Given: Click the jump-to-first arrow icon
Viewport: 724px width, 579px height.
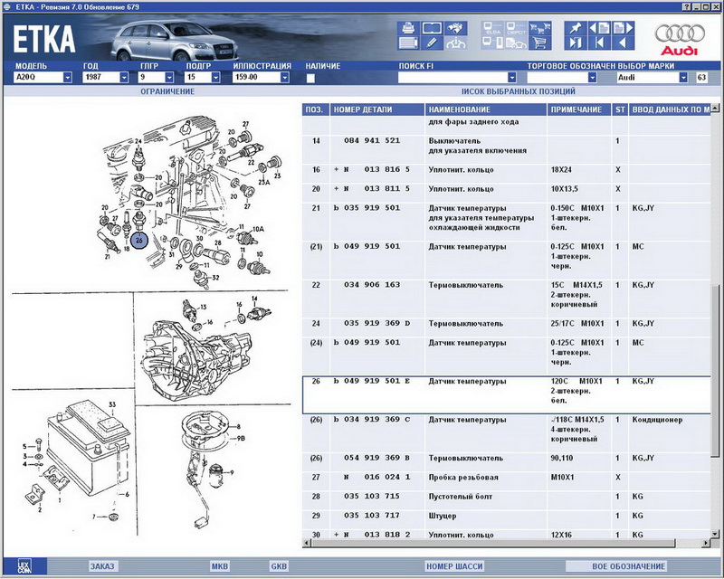Looking at the screenshot, I should (x=599, y=43).
